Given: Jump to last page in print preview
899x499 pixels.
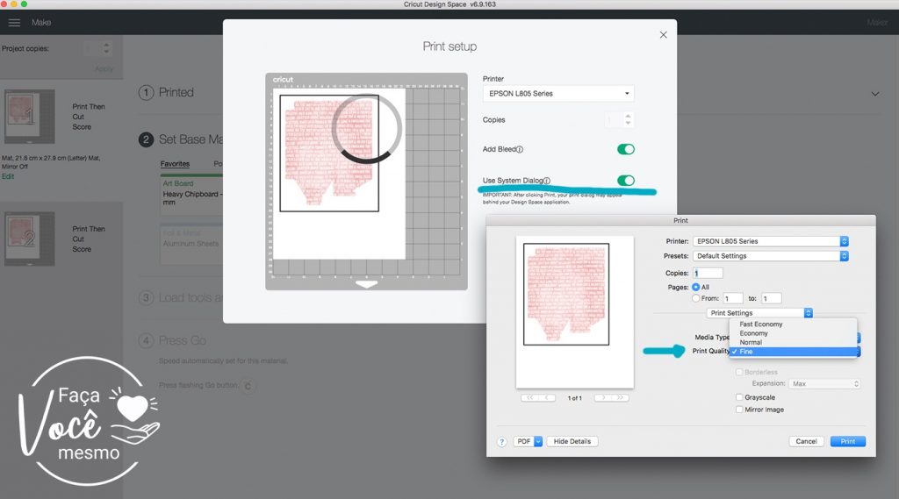Looking at the screenshot, I should click(621, 397).
